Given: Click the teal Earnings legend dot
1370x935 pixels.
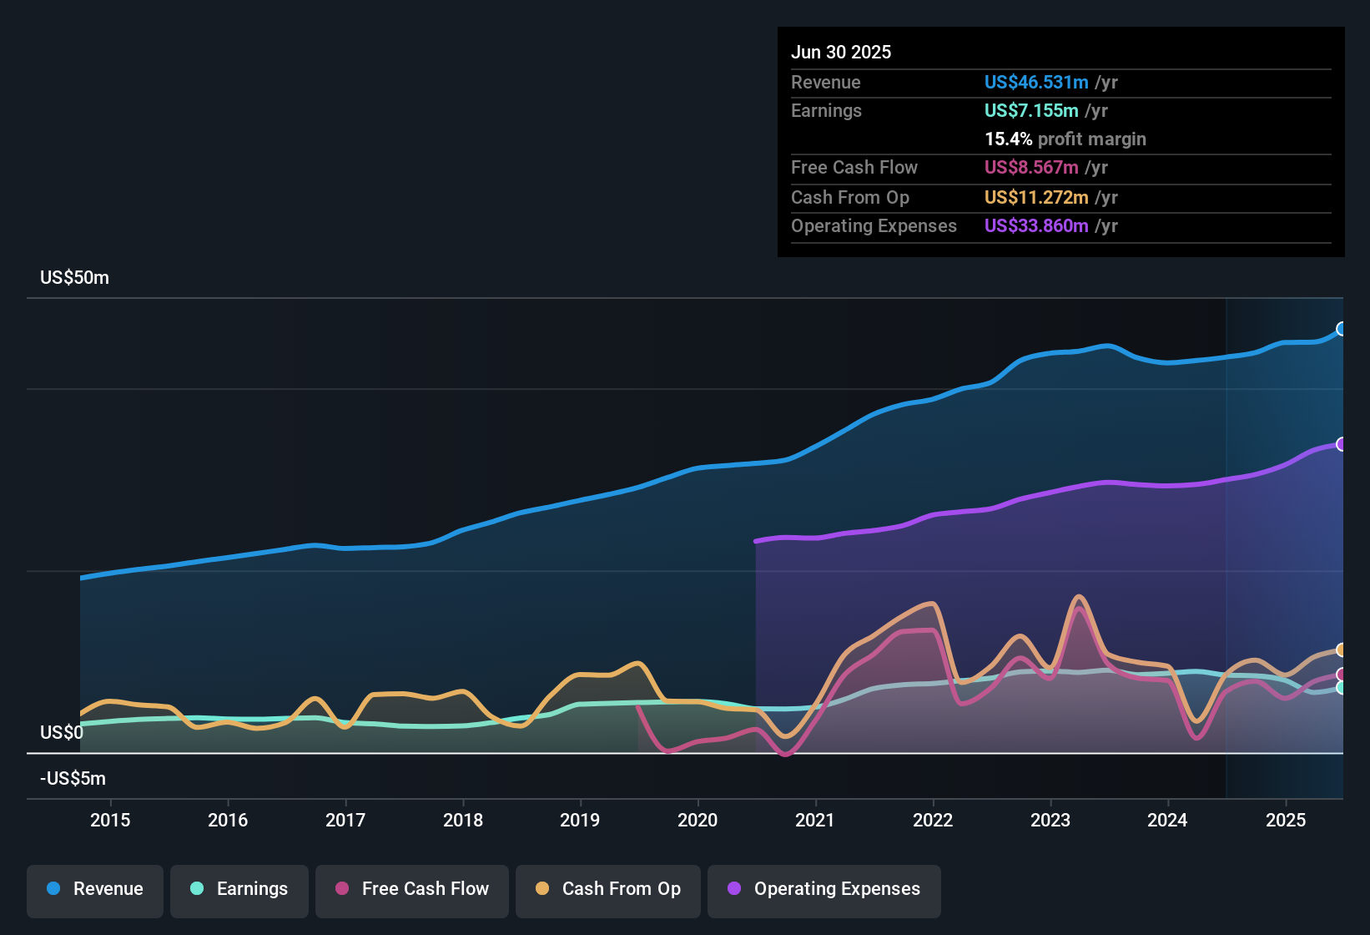Looking at the screenshot, I should click(197, 889).
